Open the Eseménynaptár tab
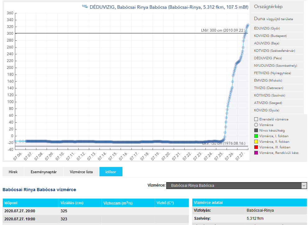This screenshot has width=308, height=225. (44, 172)
